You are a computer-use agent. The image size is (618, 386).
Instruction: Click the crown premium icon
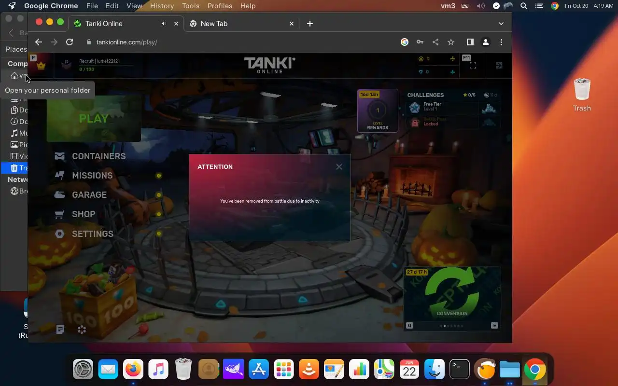pyautogui.click(x=41, y=66)
